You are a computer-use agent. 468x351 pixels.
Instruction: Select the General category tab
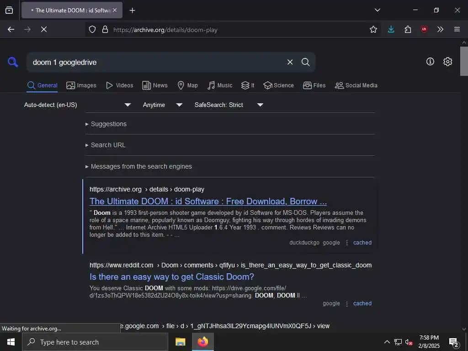point(42,85)
